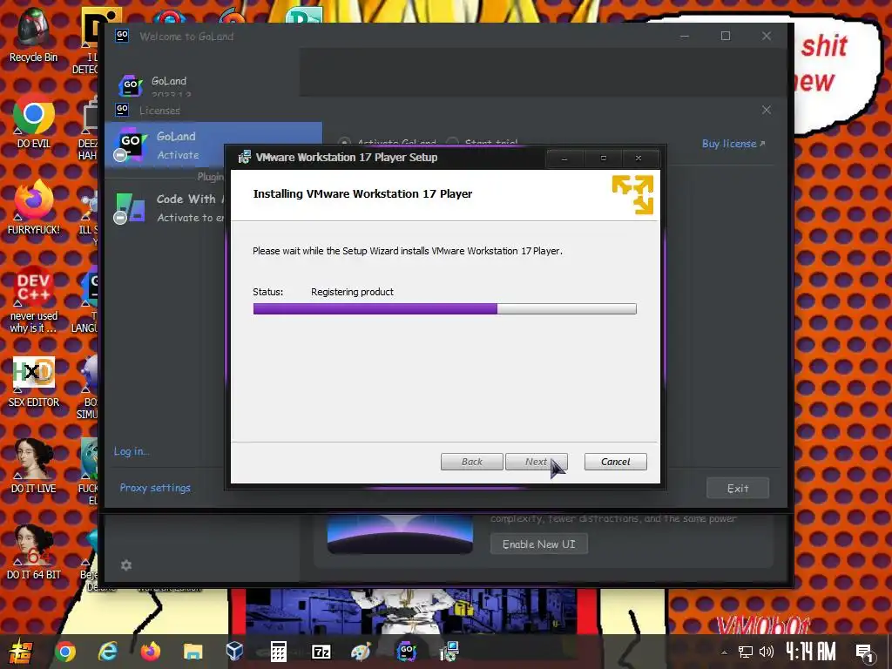This screenshot has height=669, width=892.
Task: Open Proxy settings link
Action: pyautogui.click(x=155, y=488)
